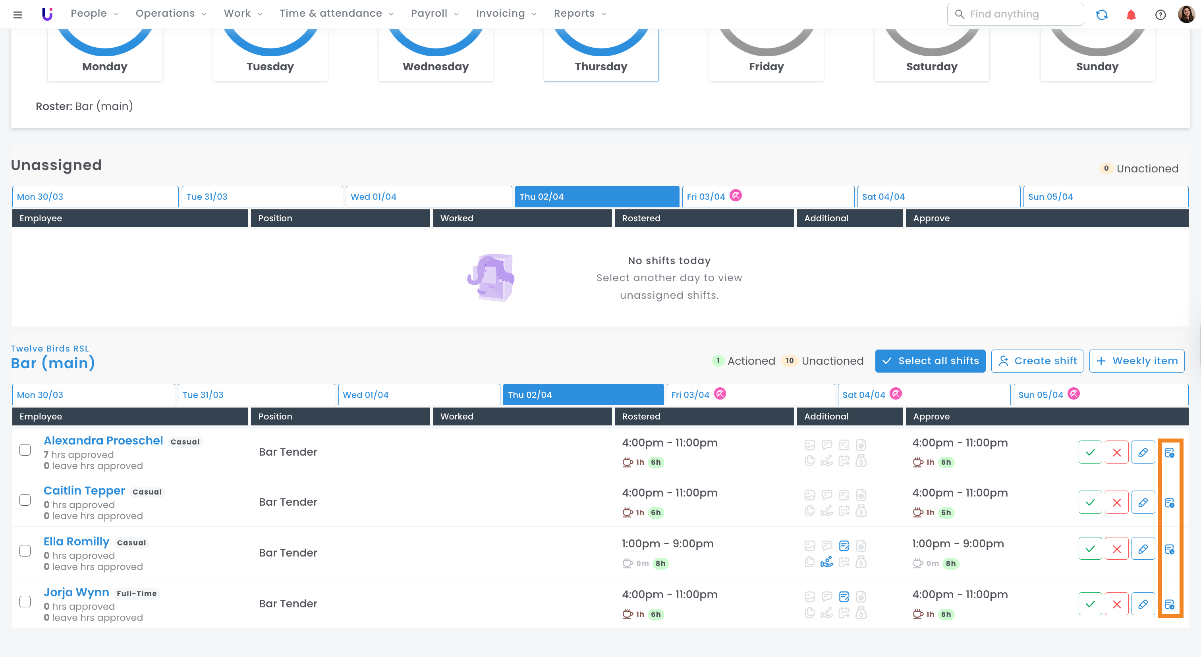Screen dimensions: 1201x657
Task: Tick the checkbox for Alexandra Proeschel
Action: pos(25,450)
